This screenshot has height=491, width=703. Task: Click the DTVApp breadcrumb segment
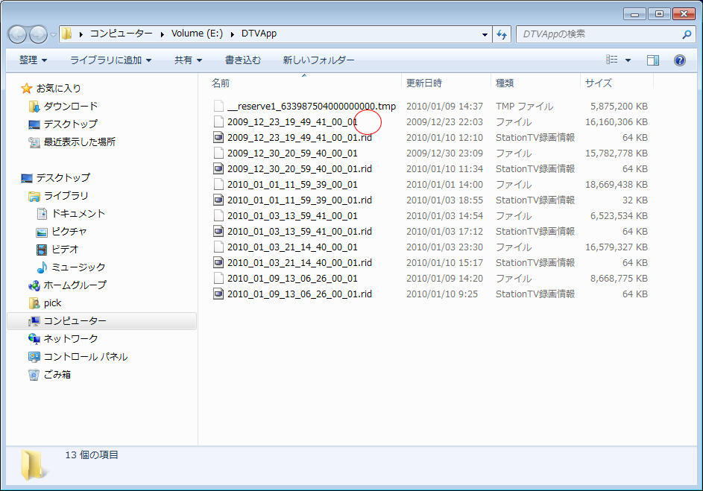click(x=259, y=34)
